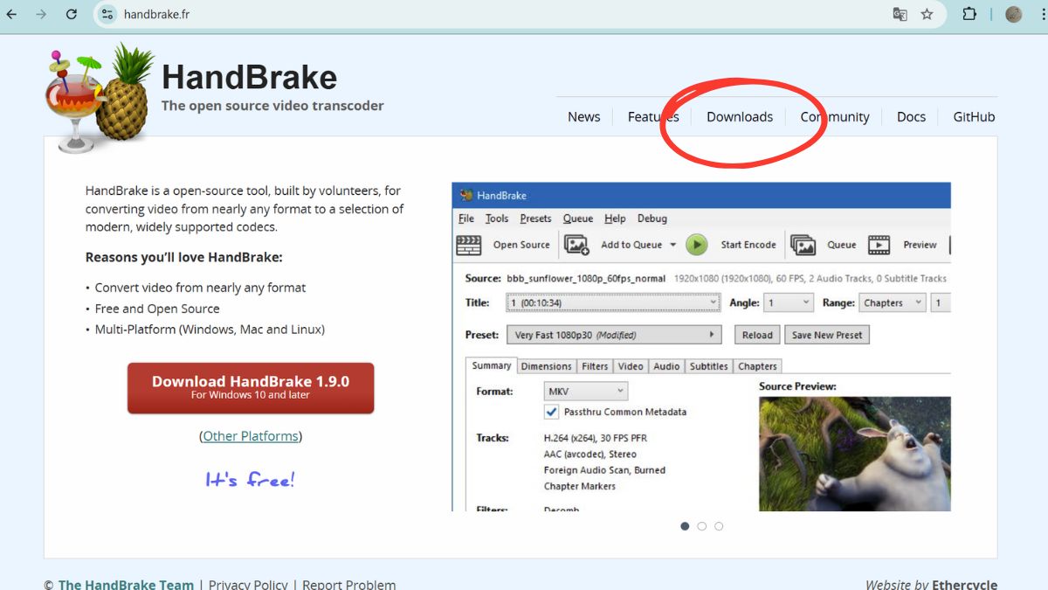Click the "H.264 (x264), 30 FPS PFR" track line
This screenshot has height=590, width=1048.
coord(596,438)
